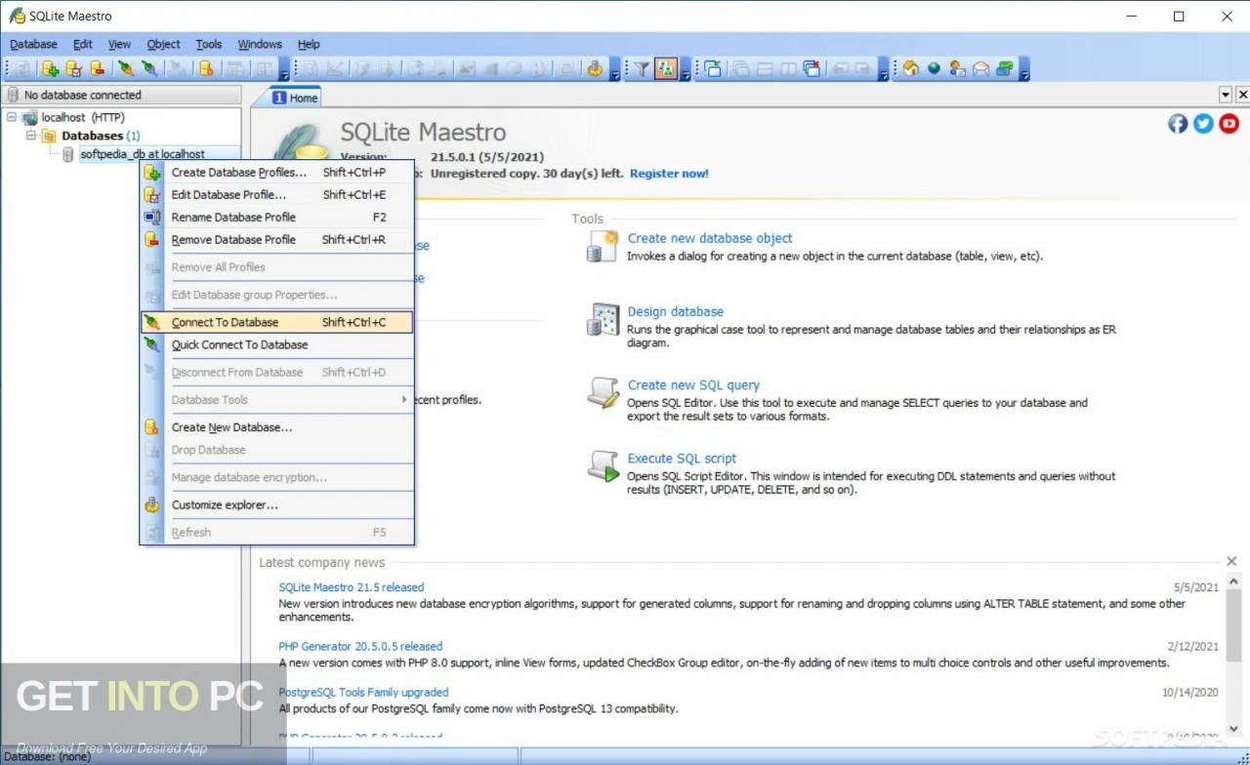1250x765 pixels.
Task: Open the Database menu
Action: point(33,44)
